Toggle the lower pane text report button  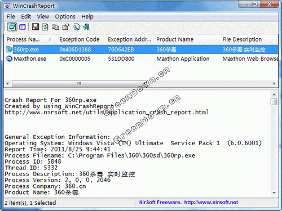12,27
